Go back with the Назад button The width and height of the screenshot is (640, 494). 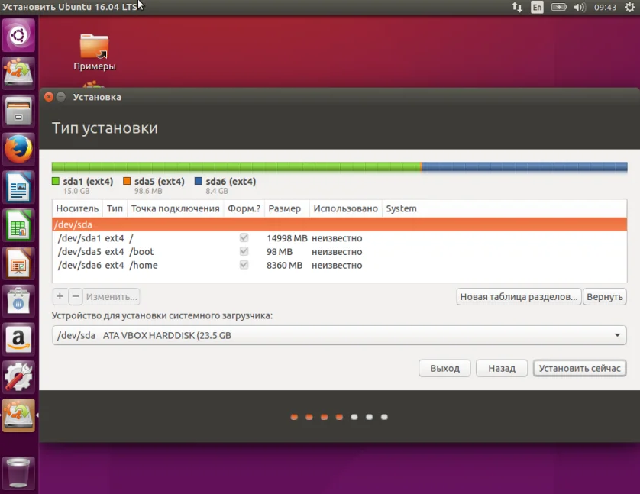click(x=502, y=368)
